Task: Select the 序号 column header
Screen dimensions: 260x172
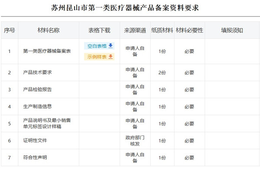Action: [x=10, y=30]
